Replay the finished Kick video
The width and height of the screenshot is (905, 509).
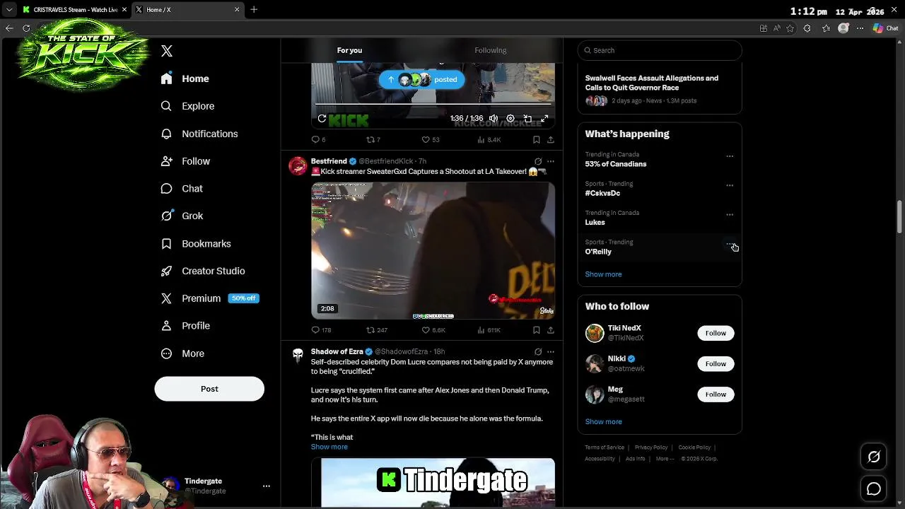coord(322,119)
